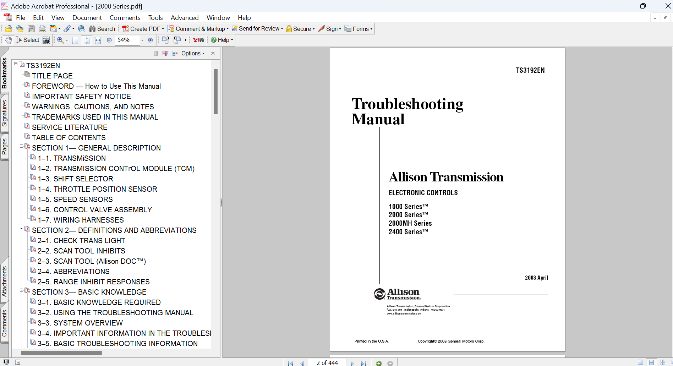The height and width of the screenshot is (366, 673).
Task: Open the File menu
Action: (21, 17)
